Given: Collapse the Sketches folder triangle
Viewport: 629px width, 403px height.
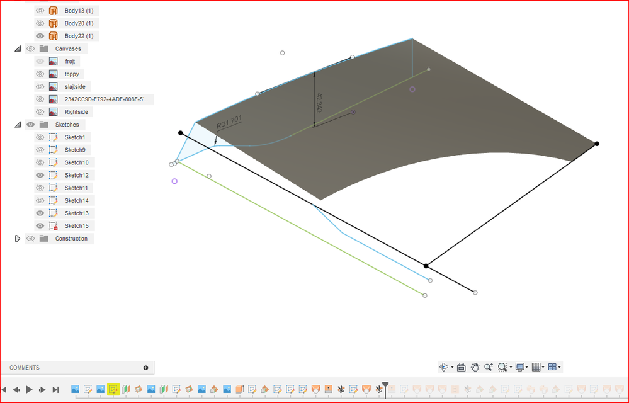Looking at the screenshot, I should [17, 125].
